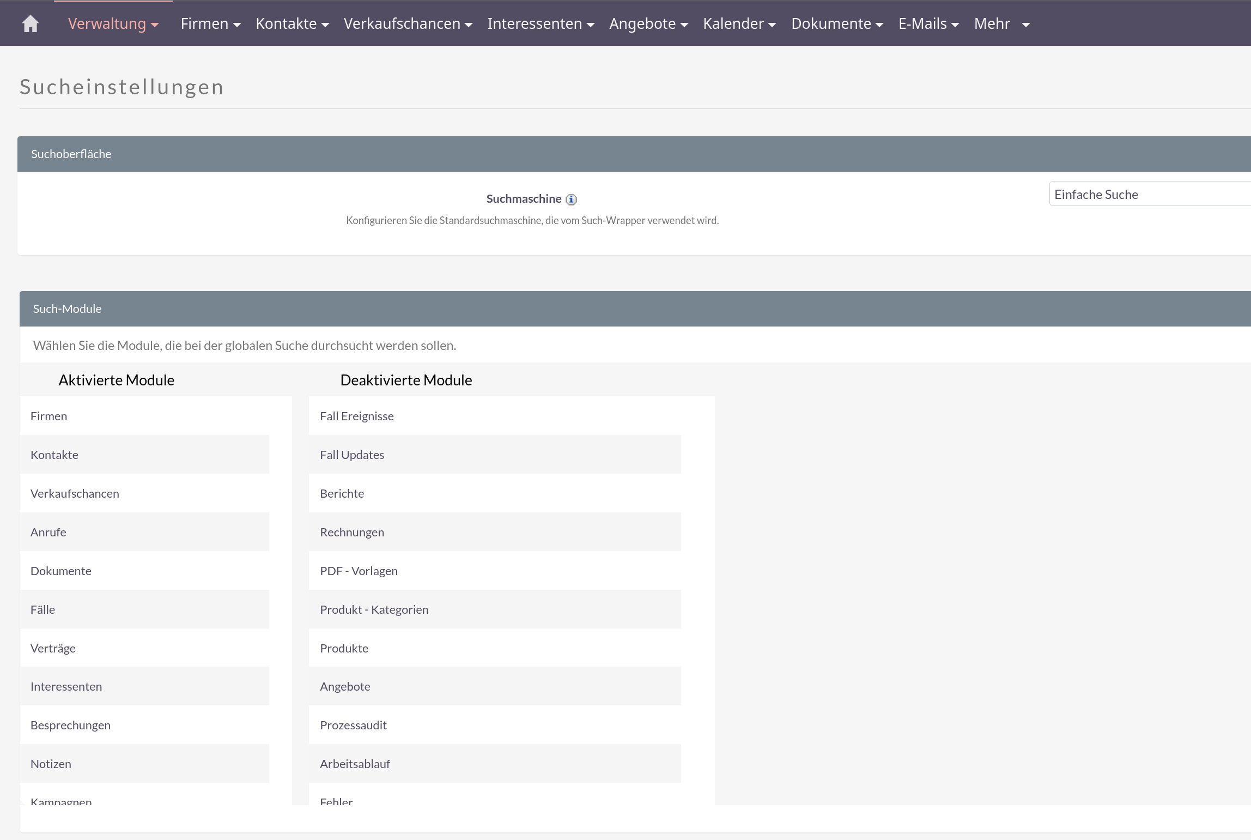Viewport: 1251px width, 840px height.
Task: Click the home icon in navbar
Action: tap(31, 24)
